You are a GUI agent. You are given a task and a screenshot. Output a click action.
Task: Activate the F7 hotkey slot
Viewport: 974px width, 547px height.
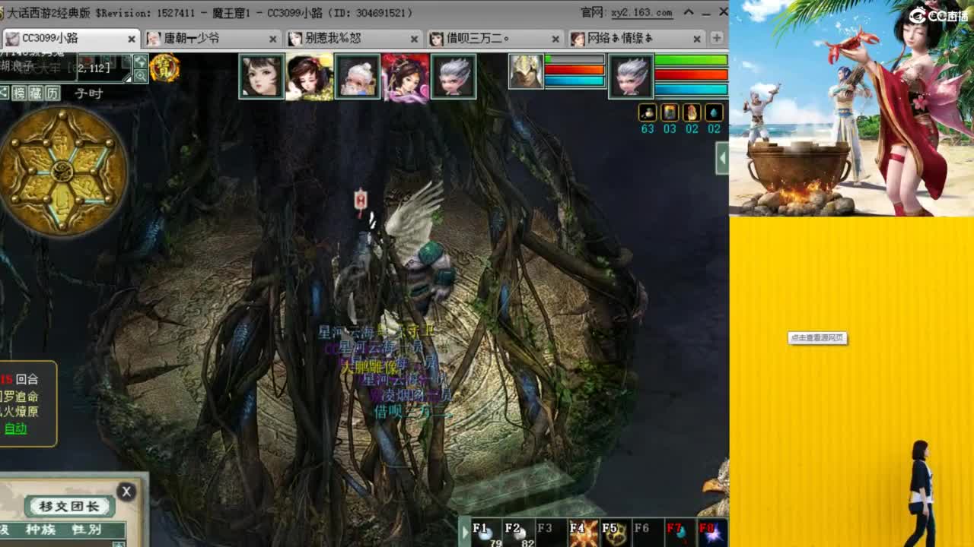click(x=680, y=533)
